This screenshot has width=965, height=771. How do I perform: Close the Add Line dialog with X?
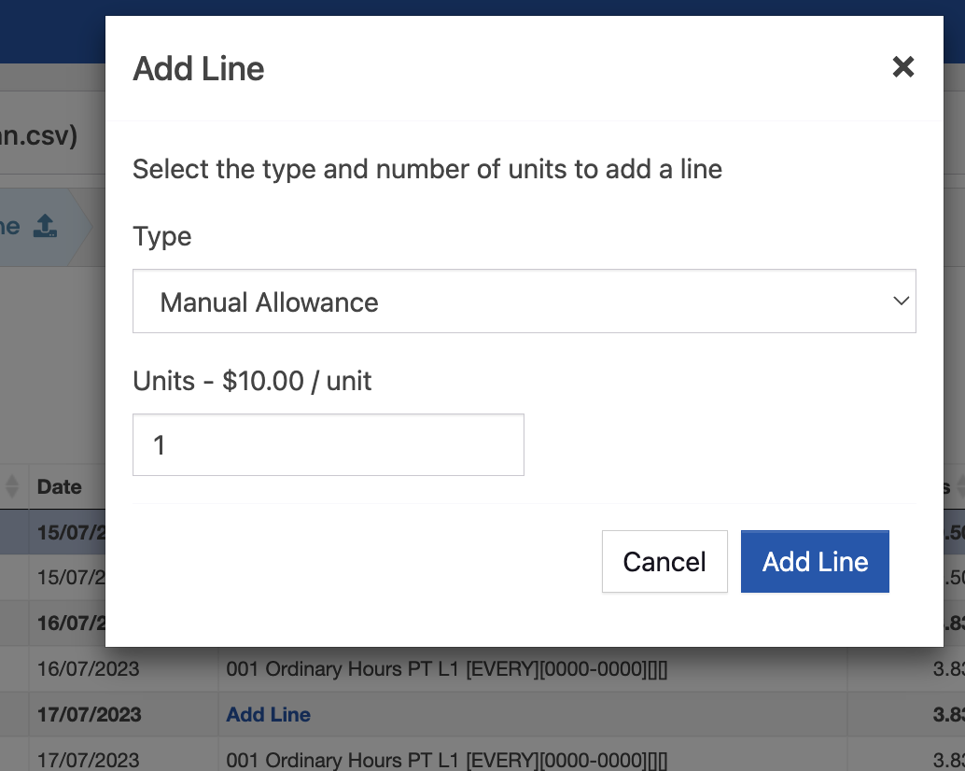tap(902, 66)
